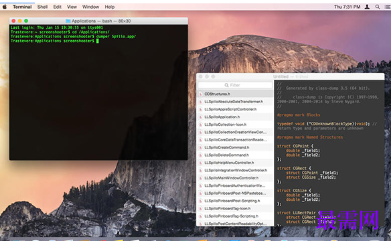
Task: Click the Untitled window title text
Action: point(281,76)
